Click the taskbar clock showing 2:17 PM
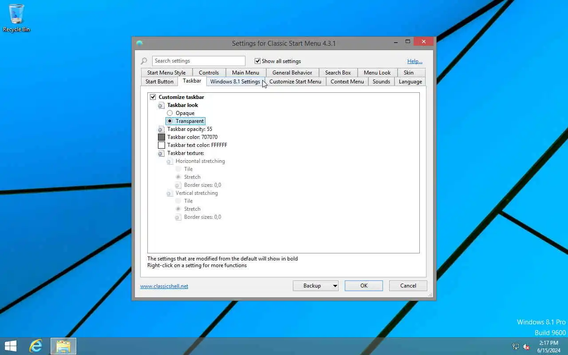The width and height of the screenshot is (568, 355). pyautogui.click(x=548, y=347)
